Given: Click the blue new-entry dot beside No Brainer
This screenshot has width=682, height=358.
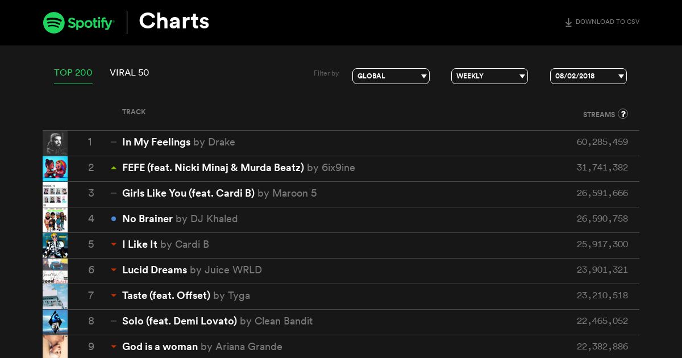Looking at the screenshot, I should 114,219.
